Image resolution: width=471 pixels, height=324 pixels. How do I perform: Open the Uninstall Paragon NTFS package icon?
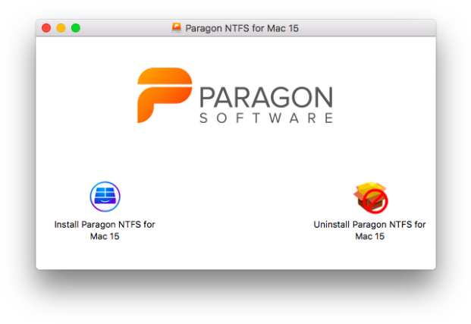pos(370,197)
